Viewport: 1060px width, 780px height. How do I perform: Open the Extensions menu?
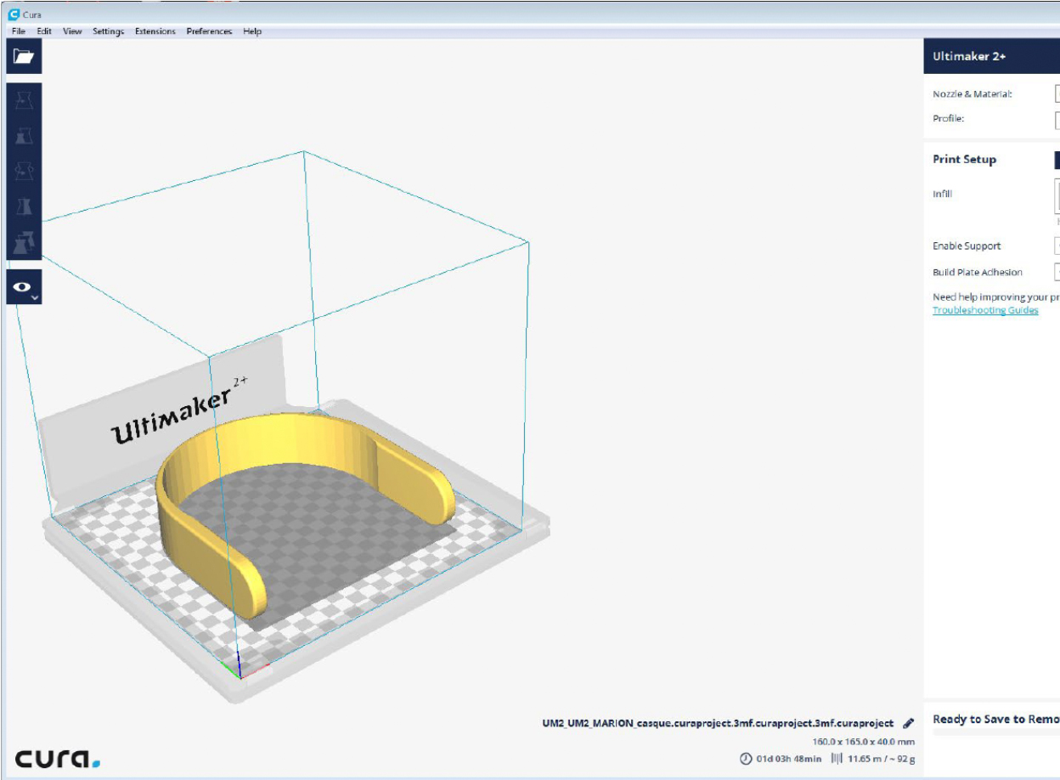click(x=155, y=31)
